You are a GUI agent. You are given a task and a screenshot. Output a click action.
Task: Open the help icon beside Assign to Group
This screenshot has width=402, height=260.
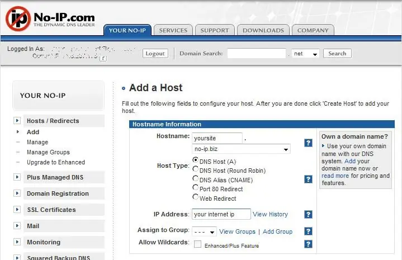[x=308, y=231]
